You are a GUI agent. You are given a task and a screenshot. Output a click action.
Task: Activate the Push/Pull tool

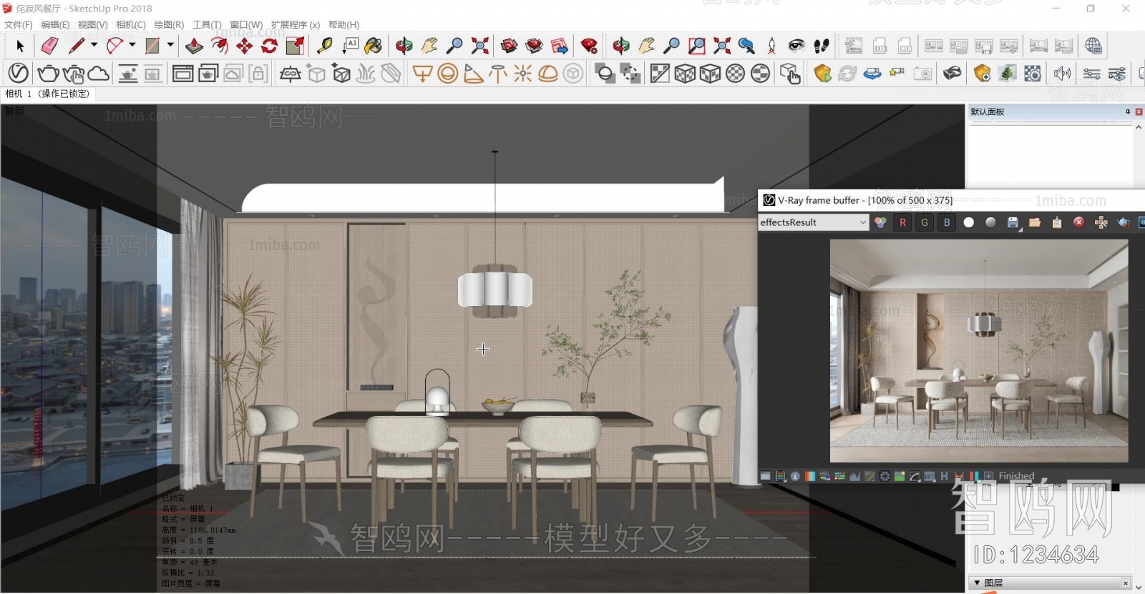coord(194,46)
